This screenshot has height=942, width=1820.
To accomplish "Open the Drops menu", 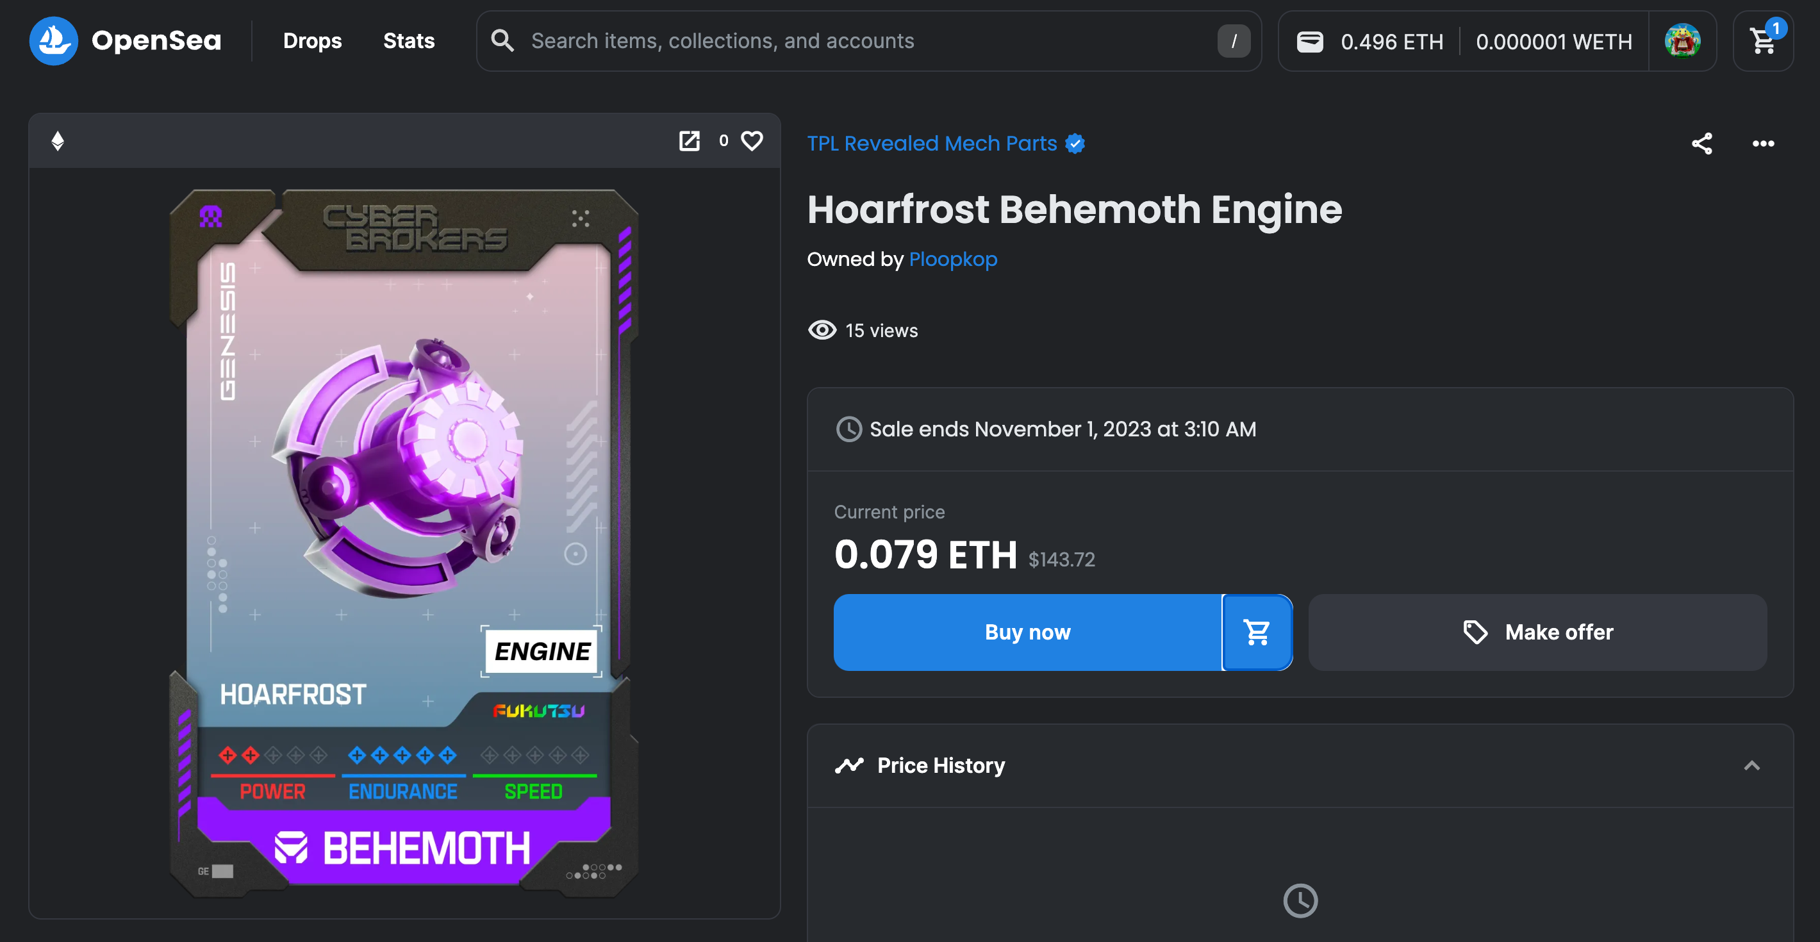I will (x=312, y=41).
